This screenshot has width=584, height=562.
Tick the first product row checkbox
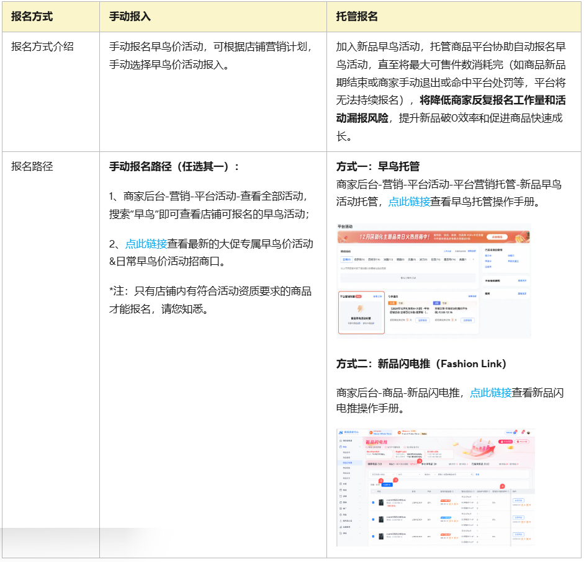pyautogui.click(x=372, y=502)
